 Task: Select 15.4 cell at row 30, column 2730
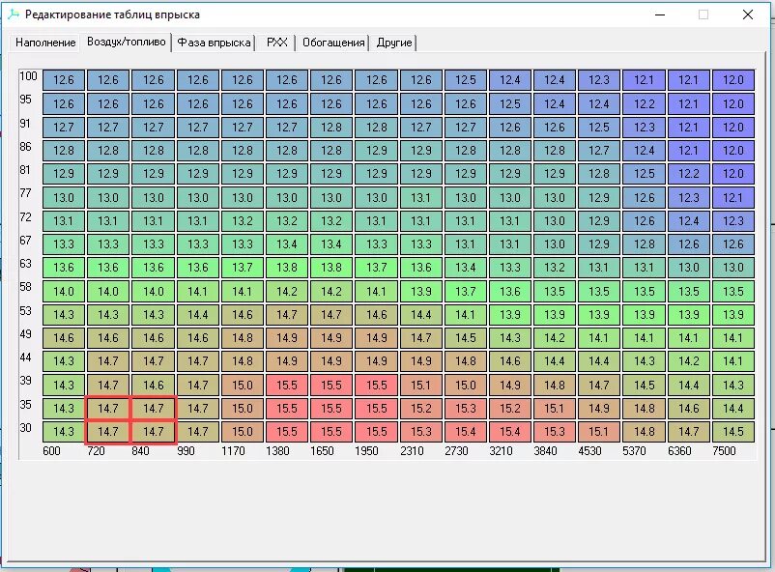coord(466,432)
